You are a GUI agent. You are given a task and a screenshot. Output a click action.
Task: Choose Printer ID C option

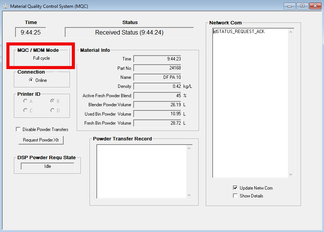point(25,110)
